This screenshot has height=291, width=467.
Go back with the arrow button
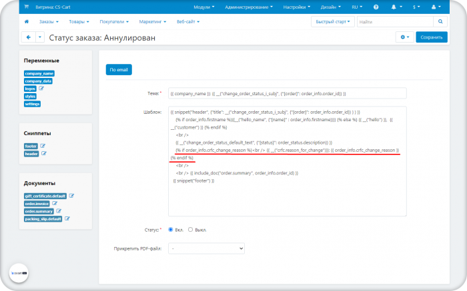29,37
